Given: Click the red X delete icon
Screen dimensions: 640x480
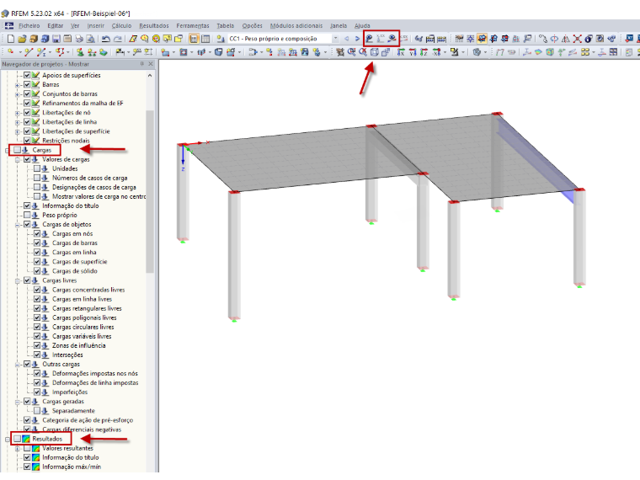Looking at the screenshot, I should 577,39.
